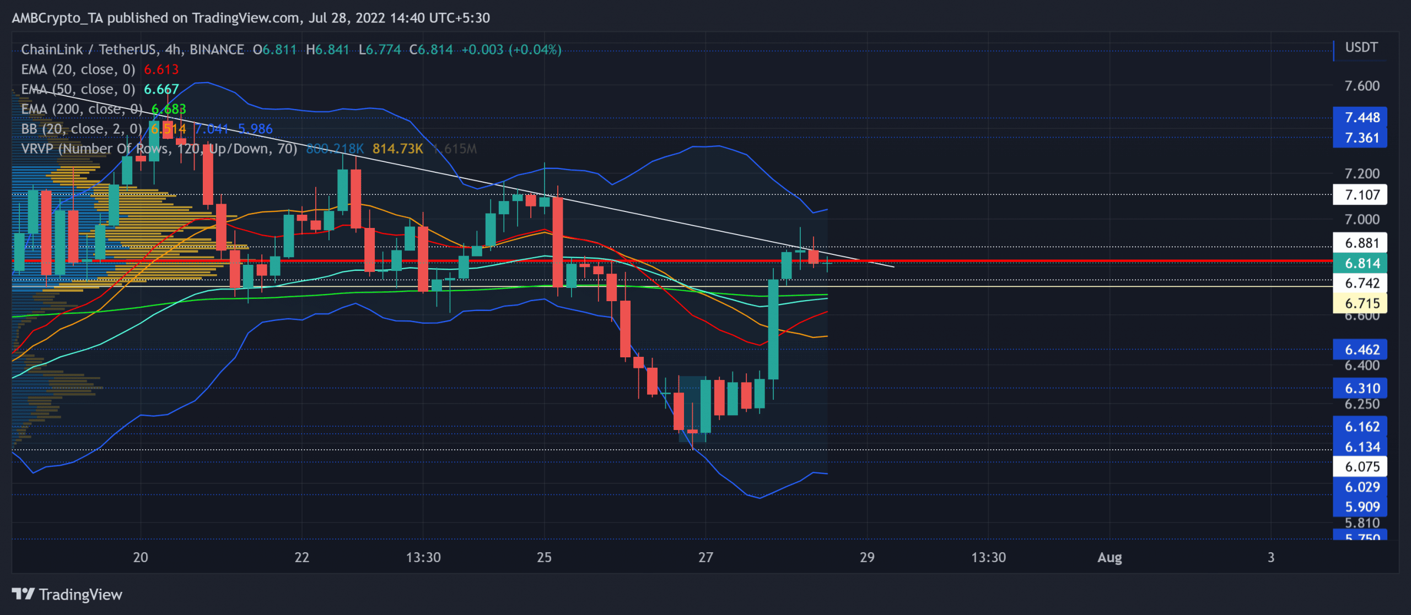Screen dimensions: 1411x615
Task: Click the TradingView logo icon
Action: pos(23,594)
